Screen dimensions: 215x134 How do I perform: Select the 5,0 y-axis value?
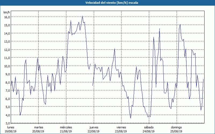8,107
